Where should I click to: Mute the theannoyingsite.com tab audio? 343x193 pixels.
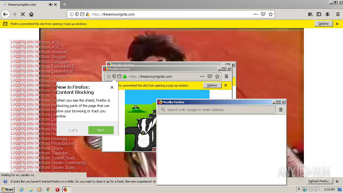click(51, 5)
